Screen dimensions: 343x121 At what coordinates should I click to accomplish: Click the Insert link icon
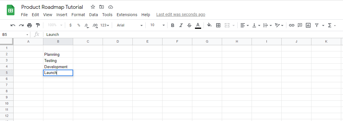click(291, 25)
